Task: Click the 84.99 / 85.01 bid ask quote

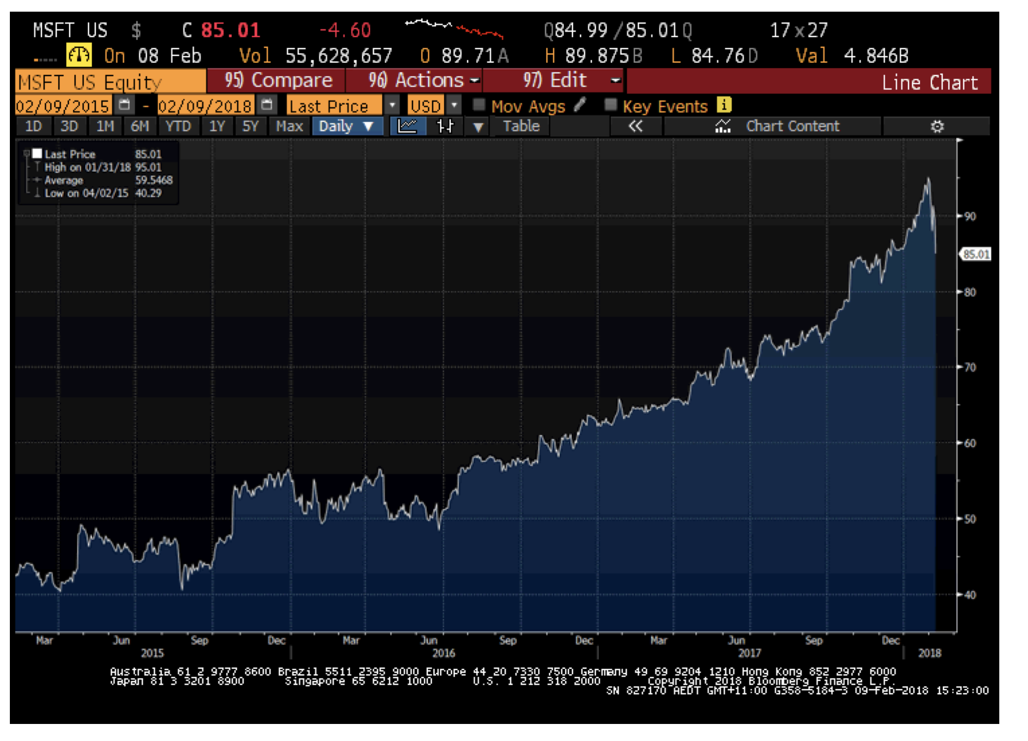Action: tap(618, 31)
